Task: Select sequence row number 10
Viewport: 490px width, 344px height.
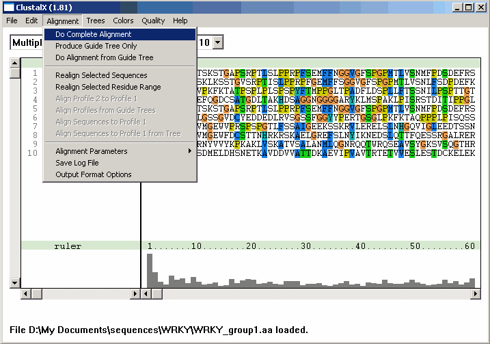Action: click(x=33, y=153)
